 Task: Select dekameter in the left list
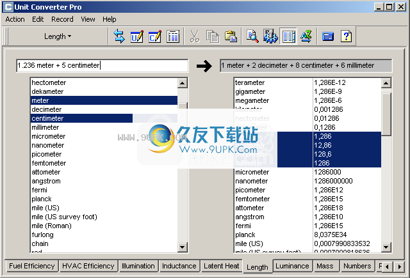(104, 91)
